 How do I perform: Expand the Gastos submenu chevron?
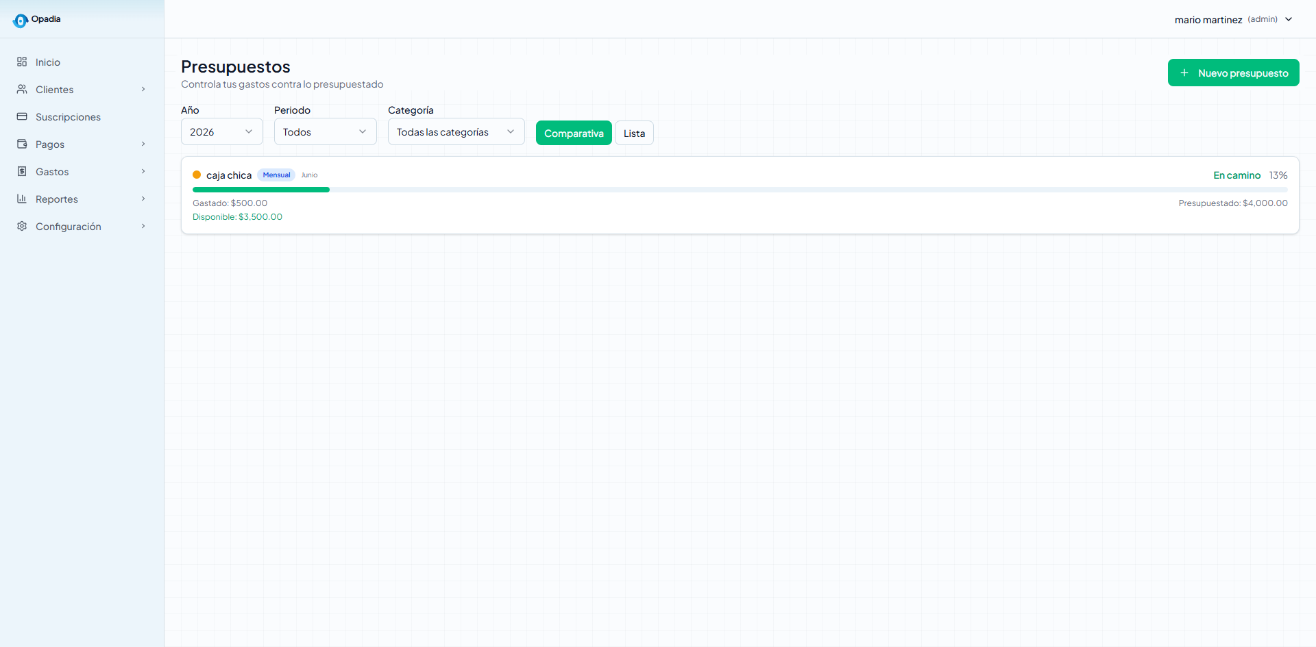point(143,171)
